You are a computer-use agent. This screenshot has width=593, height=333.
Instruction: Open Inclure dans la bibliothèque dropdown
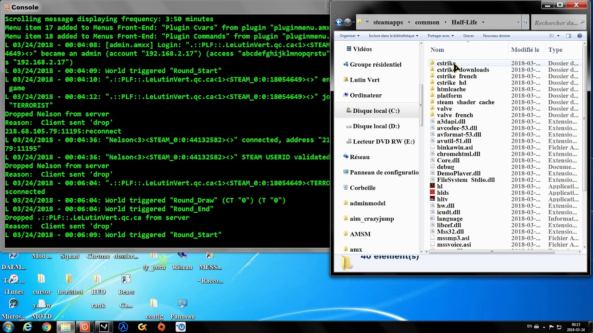pyautogui.click(x=393, y=36)
